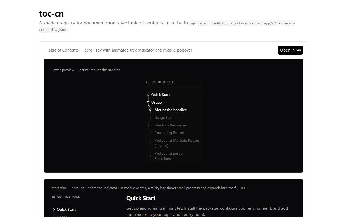Screen dimensions: 347x217
Task: Click the list icon beside ON THIS PAGE in interactive demo
Action: point(53,197)
